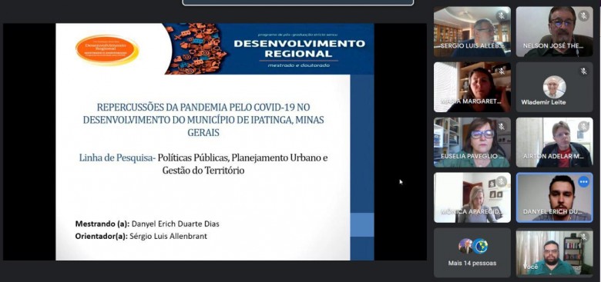Select Sergio Luis Allebrandt's video tile

point(472,32)
